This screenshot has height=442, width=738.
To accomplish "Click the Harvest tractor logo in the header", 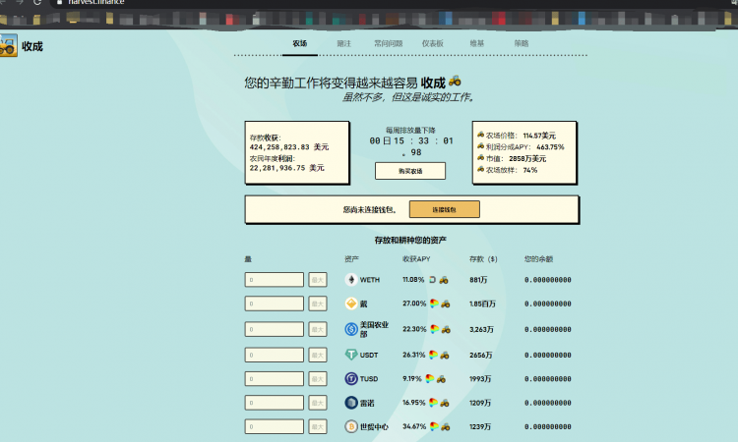I will pyautogui.click(x=8, y=45).
